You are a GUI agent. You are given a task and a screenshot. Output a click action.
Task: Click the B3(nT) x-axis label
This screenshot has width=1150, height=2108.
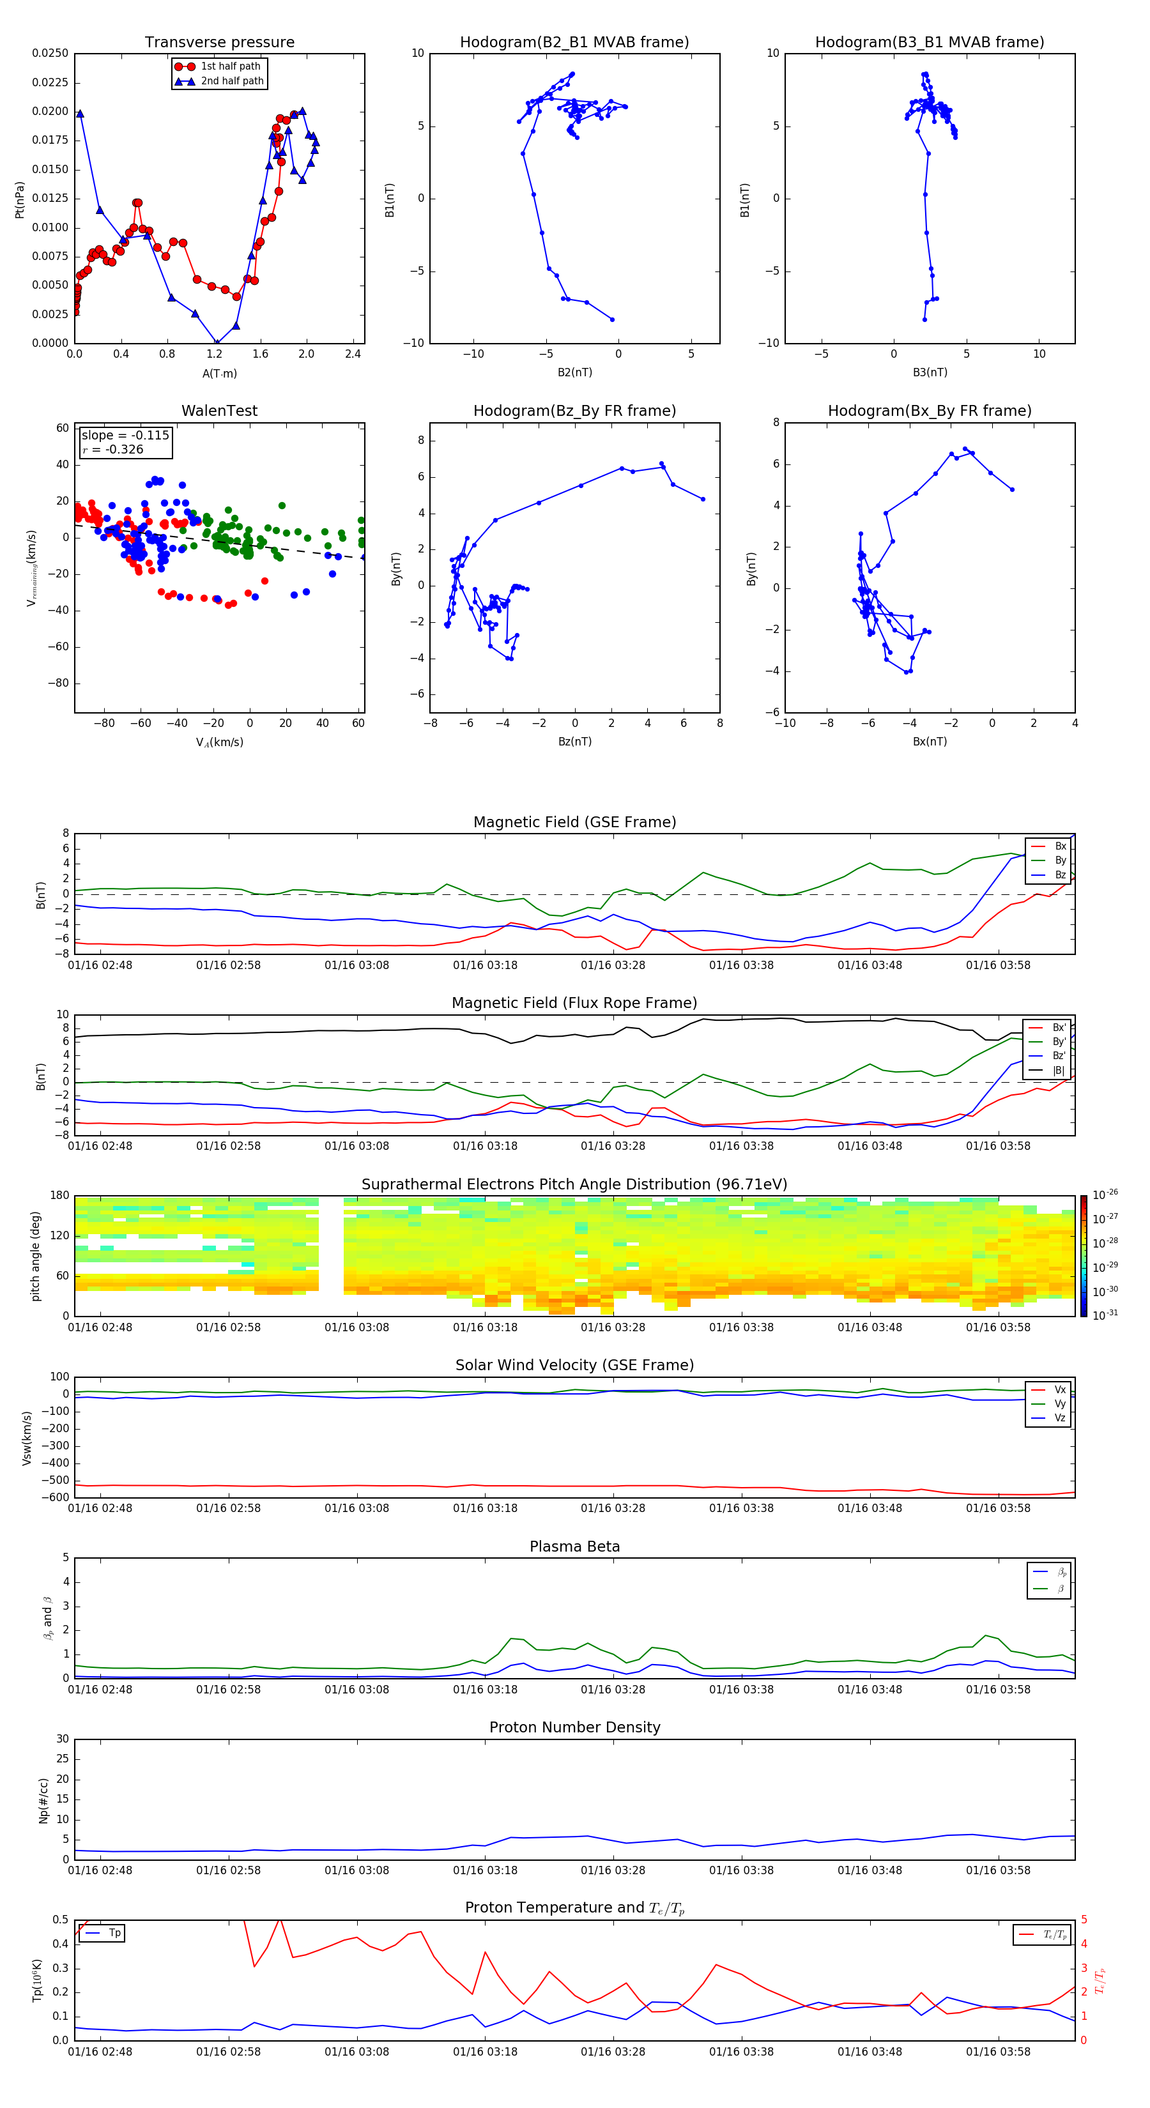pyautogui.click(x=930, y=372)
